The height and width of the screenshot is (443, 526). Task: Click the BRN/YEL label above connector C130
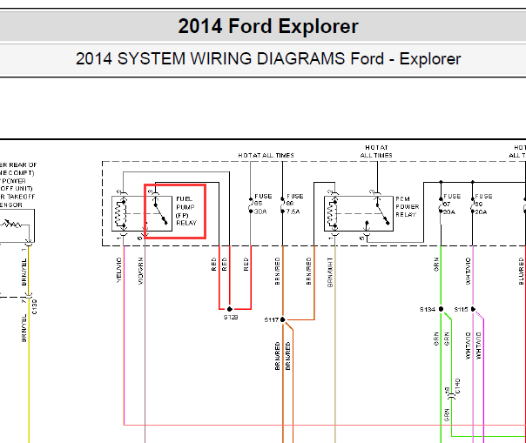point(24,272)
